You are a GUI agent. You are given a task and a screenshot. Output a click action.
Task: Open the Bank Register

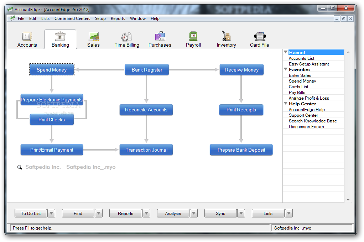[147, 70]
